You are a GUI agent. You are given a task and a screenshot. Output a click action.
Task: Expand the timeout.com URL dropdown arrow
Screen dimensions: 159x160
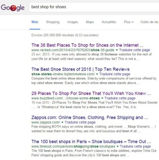pos(118,146)
